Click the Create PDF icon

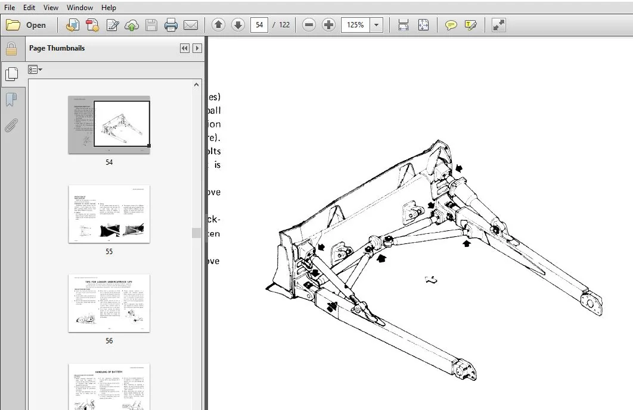point(73,25)
